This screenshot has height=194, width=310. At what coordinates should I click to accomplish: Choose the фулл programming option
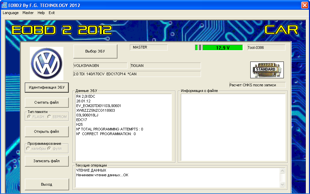click(x=49, y=148)
